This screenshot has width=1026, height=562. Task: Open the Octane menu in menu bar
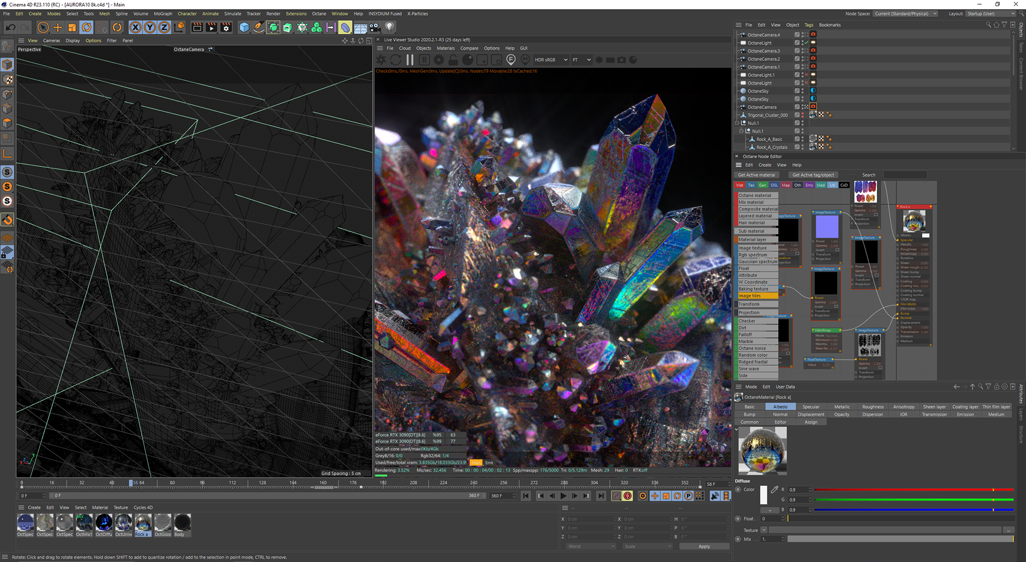[x=318, y=14]
